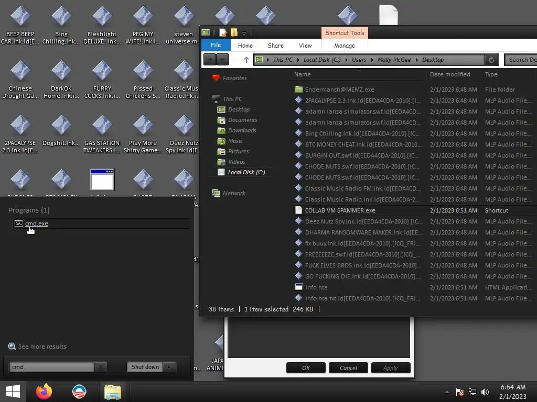Click the volume speaker tray icon
The height and width of the screenshot is (402, 537).
[x=485, y=392]
